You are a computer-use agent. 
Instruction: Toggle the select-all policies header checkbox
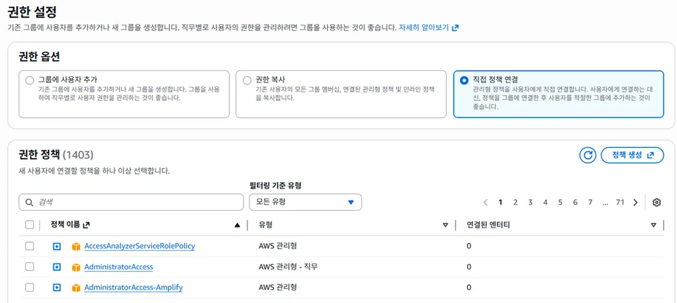(x=29, y=225)
